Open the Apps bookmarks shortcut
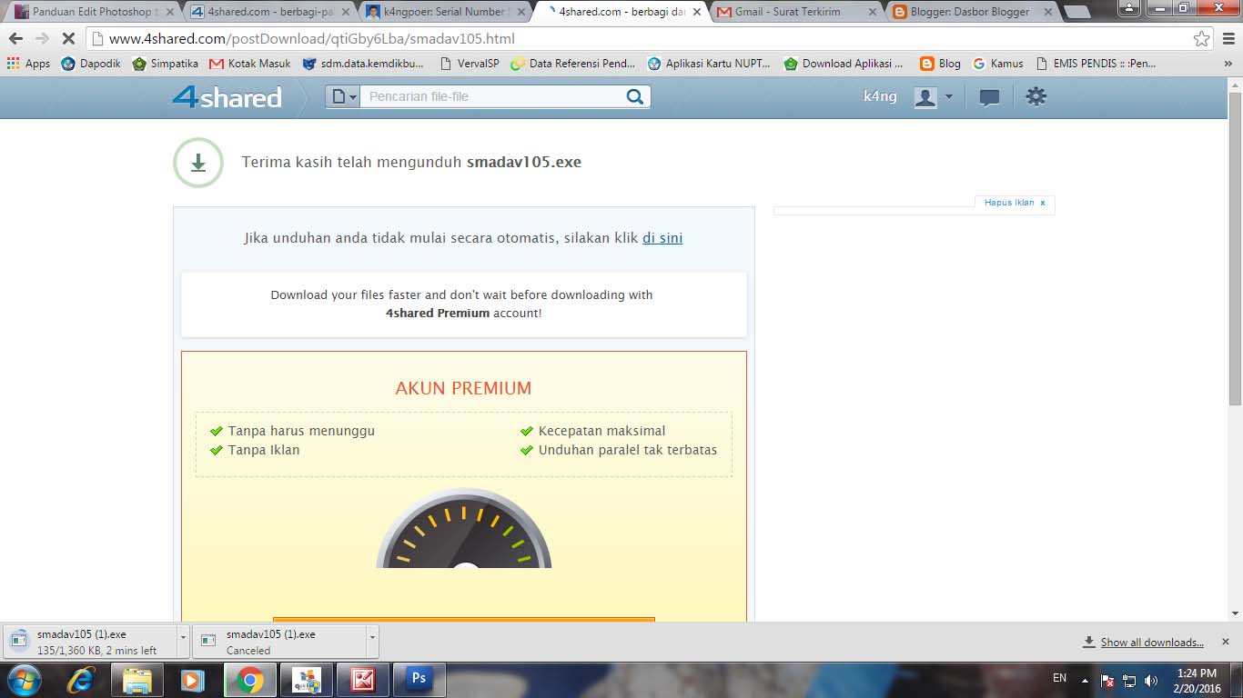Image resolution: width=1243 pixels, height=698 pixels. click(x=28, y=64)
